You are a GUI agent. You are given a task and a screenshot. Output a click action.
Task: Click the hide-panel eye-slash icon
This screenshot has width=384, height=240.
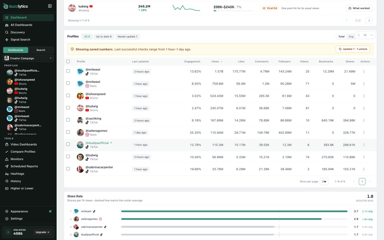pyautogui.click(x=365, y=35)
